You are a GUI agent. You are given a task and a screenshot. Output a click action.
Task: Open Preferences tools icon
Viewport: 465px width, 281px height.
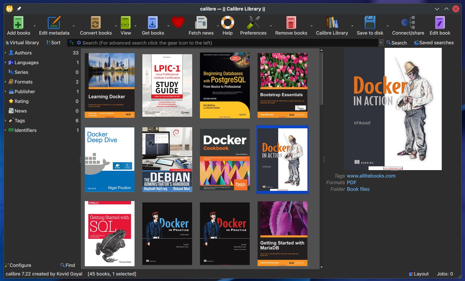(253, 23)
